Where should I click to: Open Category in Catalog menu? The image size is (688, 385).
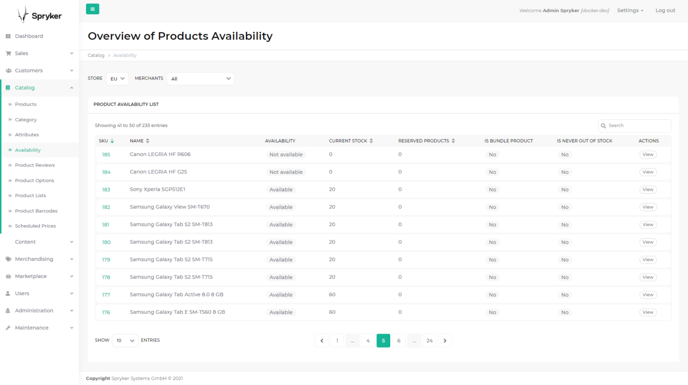26,120
